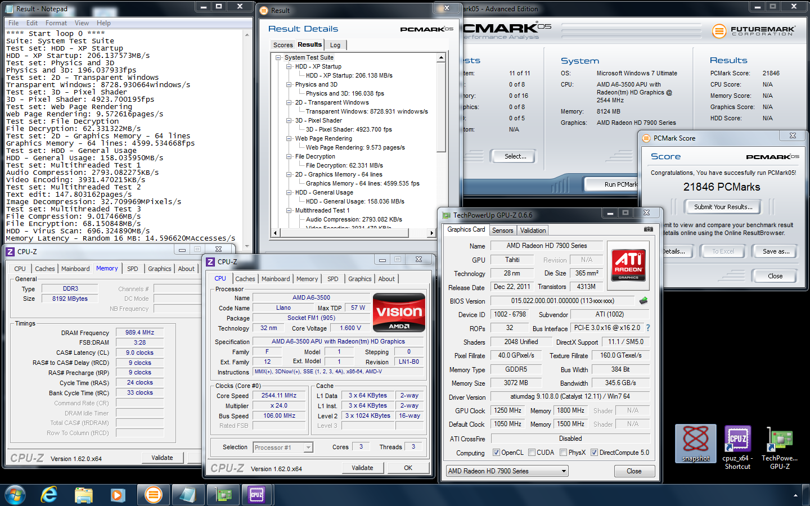Open the TechPowerUp GPU-Z desktop icon

[780, 448]
